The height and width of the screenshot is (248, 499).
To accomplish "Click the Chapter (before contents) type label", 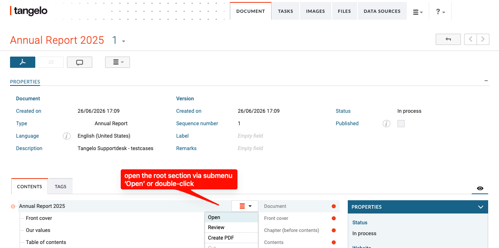I will pyautogui.click(x=292, y=230).
